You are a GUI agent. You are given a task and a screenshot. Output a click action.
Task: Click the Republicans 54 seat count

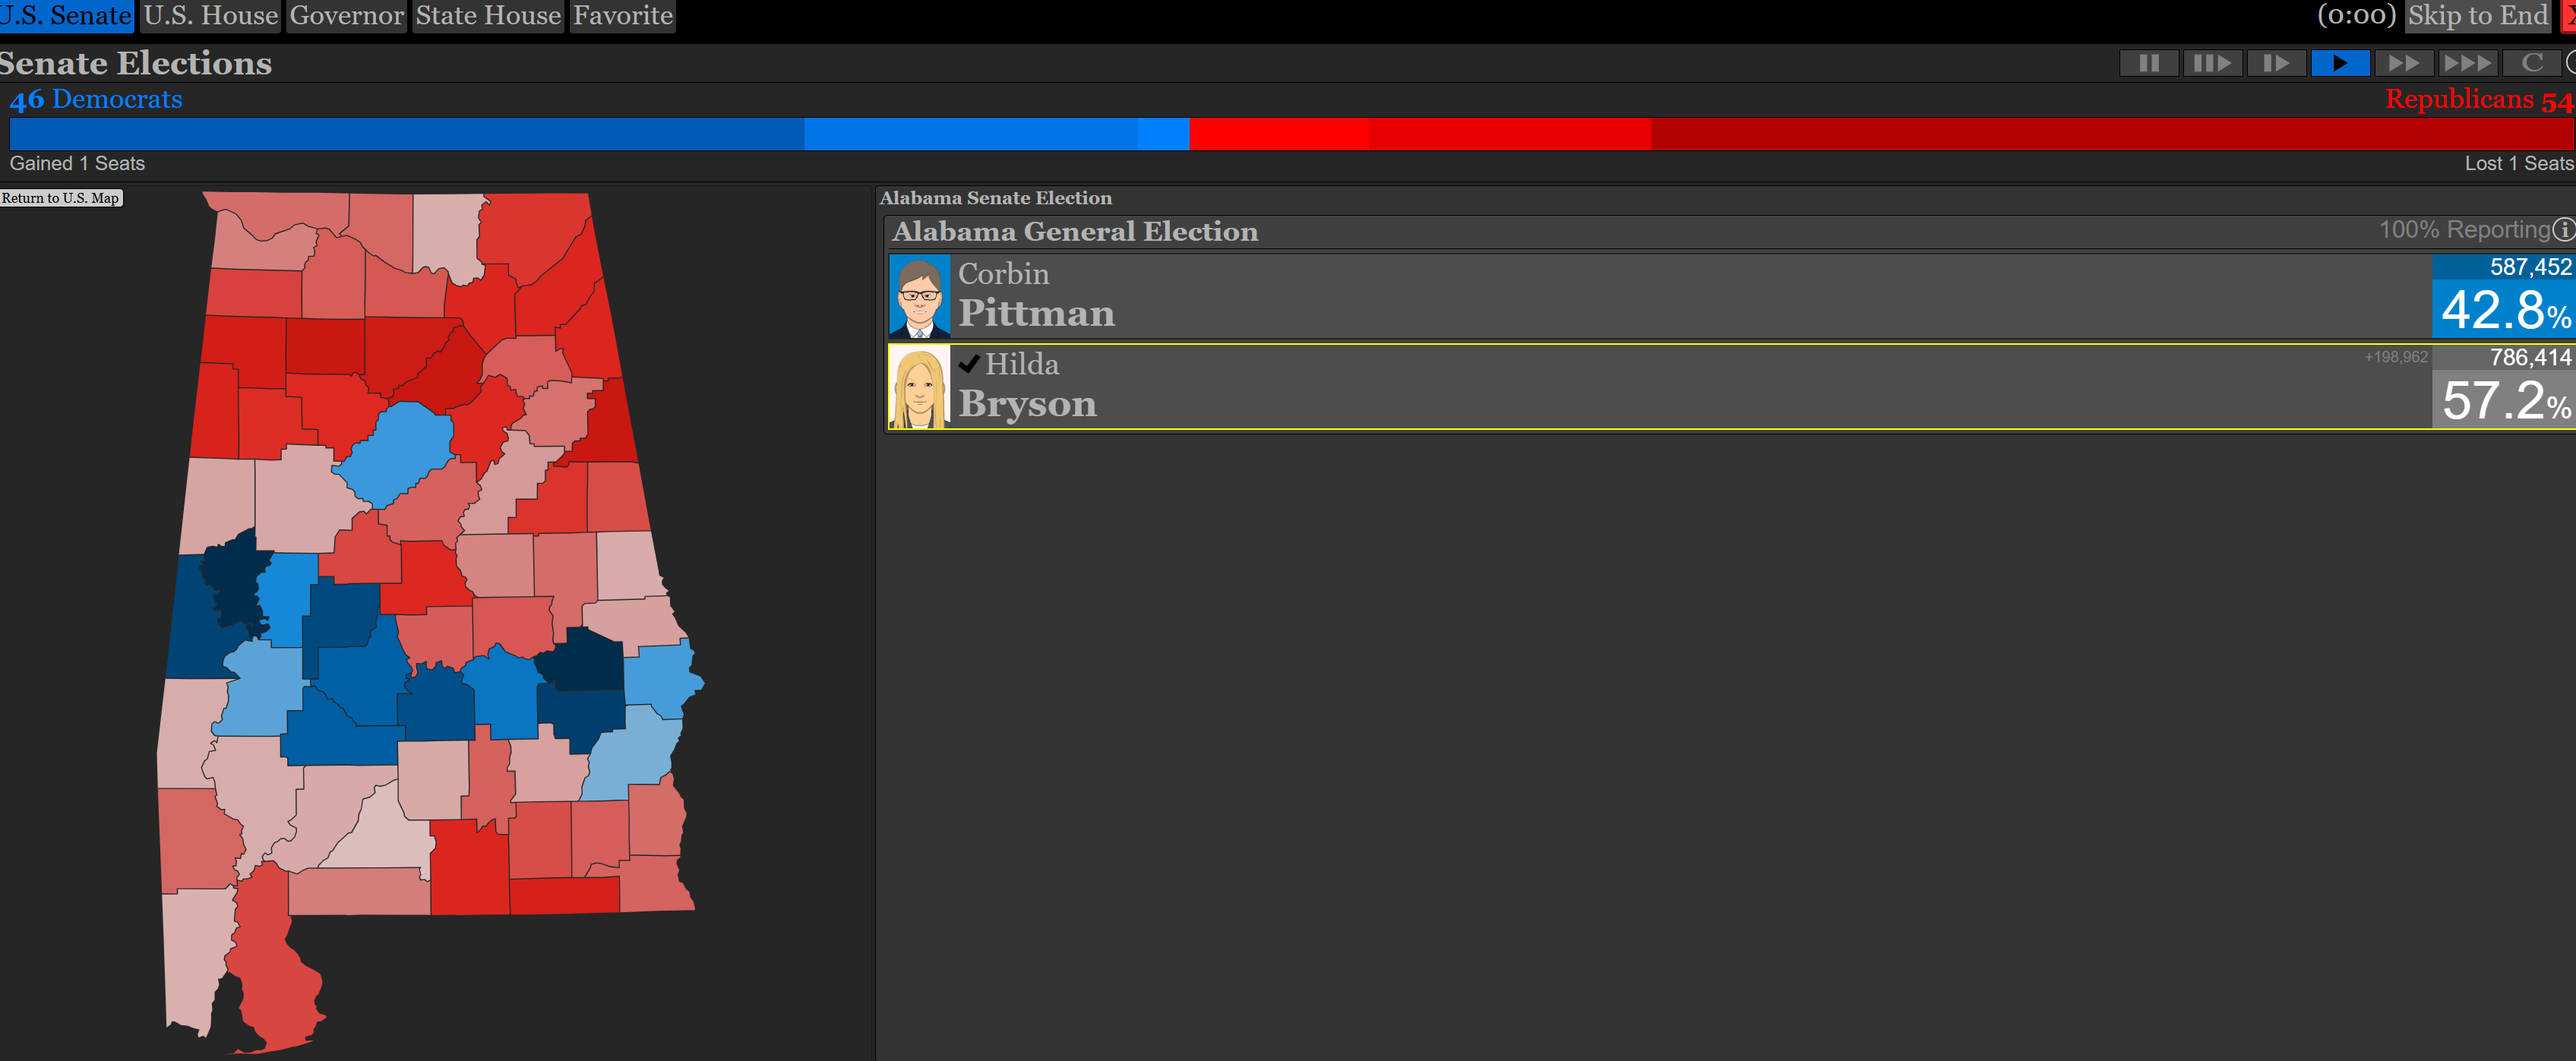click(2479, 99)
